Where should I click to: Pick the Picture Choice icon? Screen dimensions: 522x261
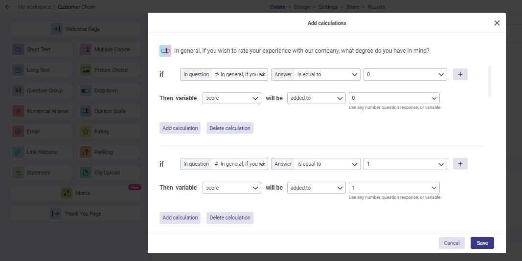(x=86, y=70)
